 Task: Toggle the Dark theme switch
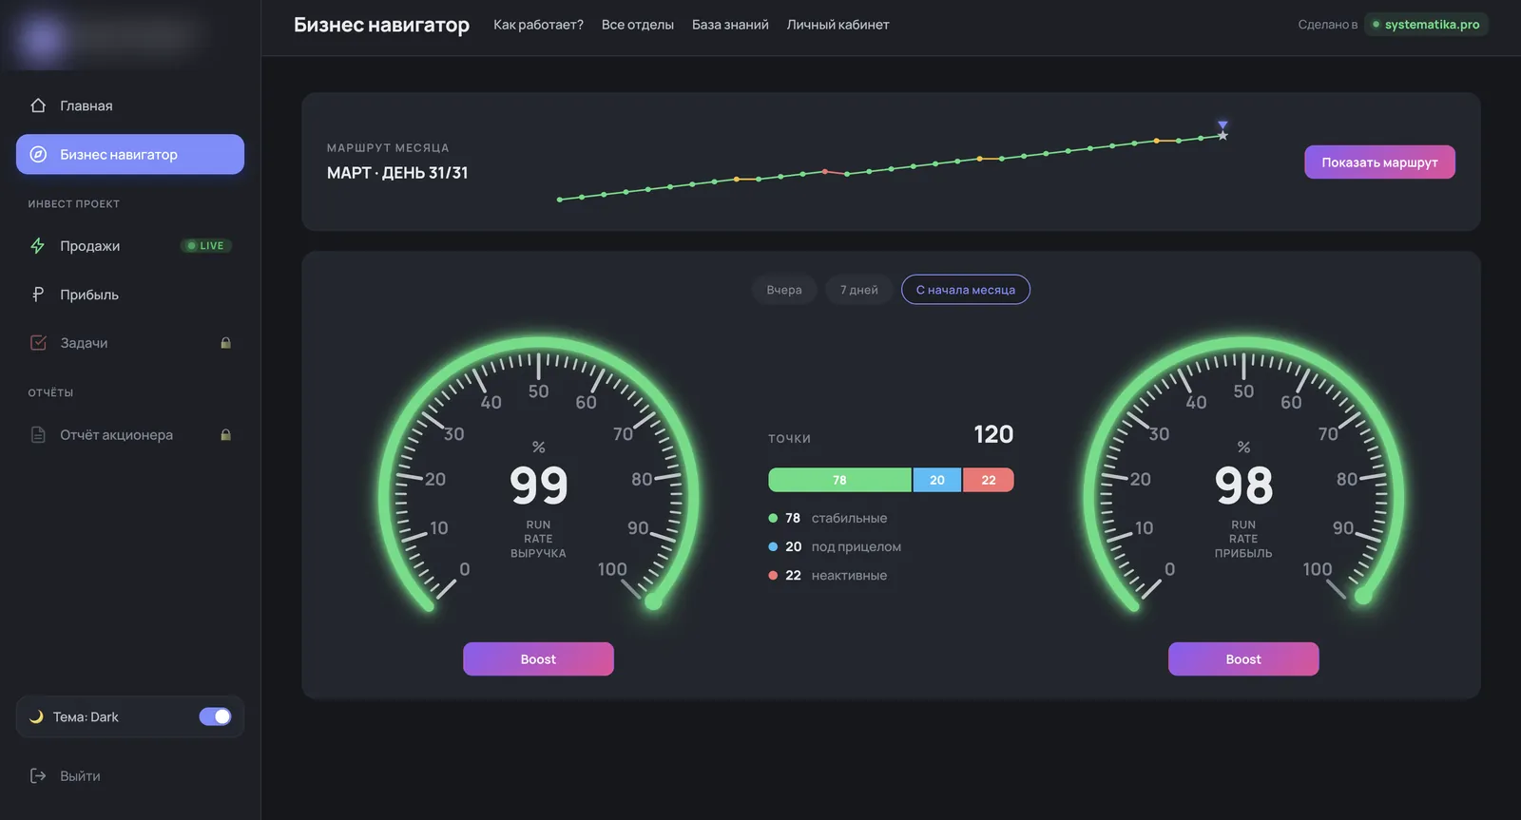215,716
